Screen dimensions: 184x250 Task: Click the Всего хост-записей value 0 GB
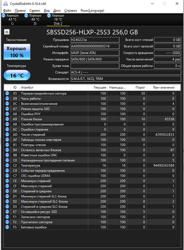tap(167, 46)
